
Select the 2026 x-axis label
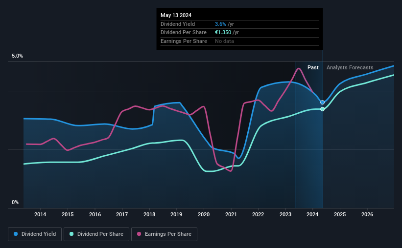[367, 214]
